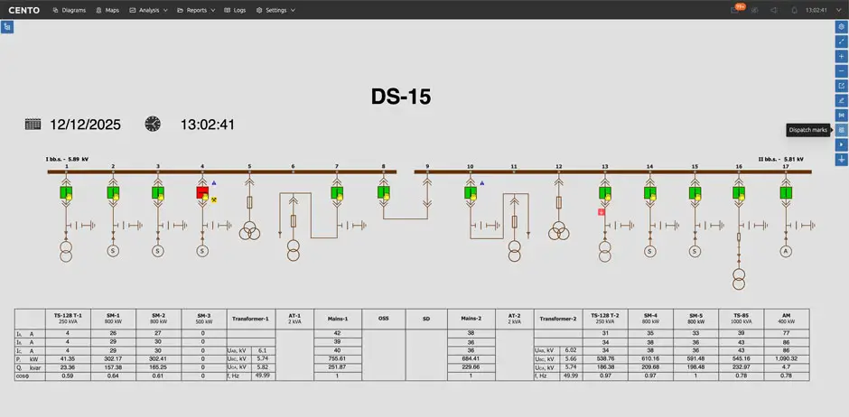849x417 pixels.
Task: Click the transformer symbol under feeder 16
Action: 739,280
